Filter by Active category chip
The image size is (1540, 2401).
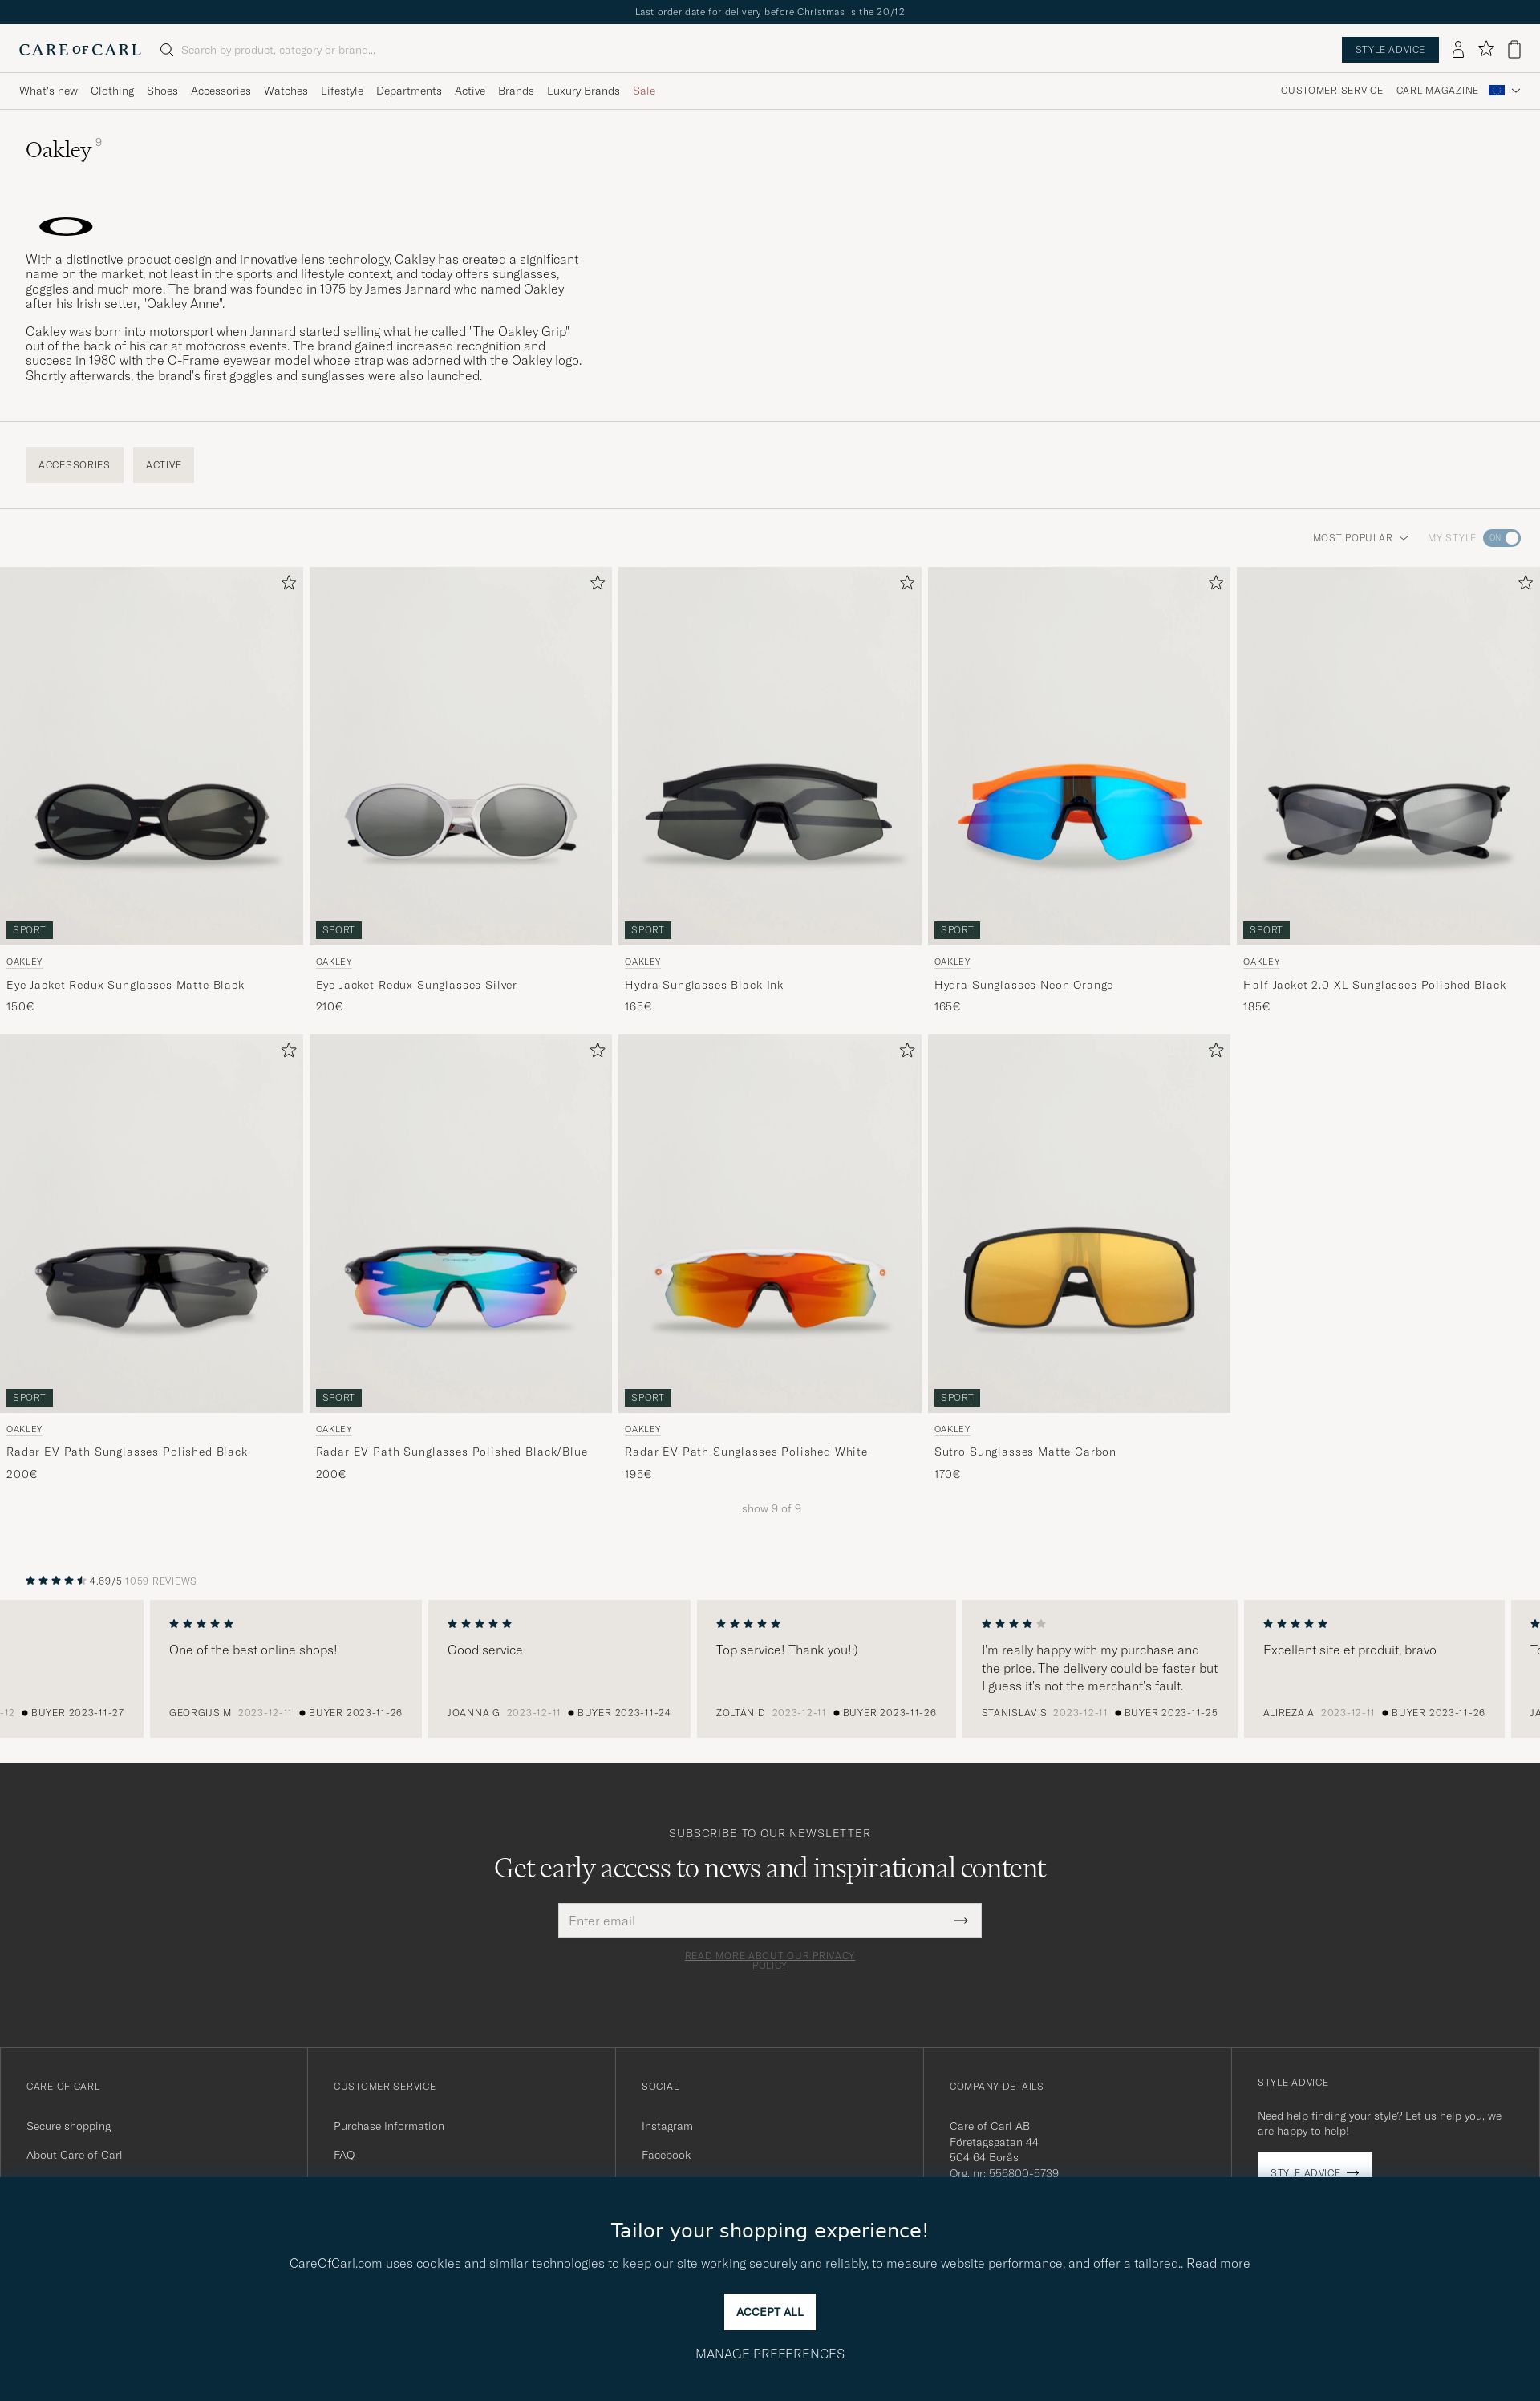tap(164, 465)
